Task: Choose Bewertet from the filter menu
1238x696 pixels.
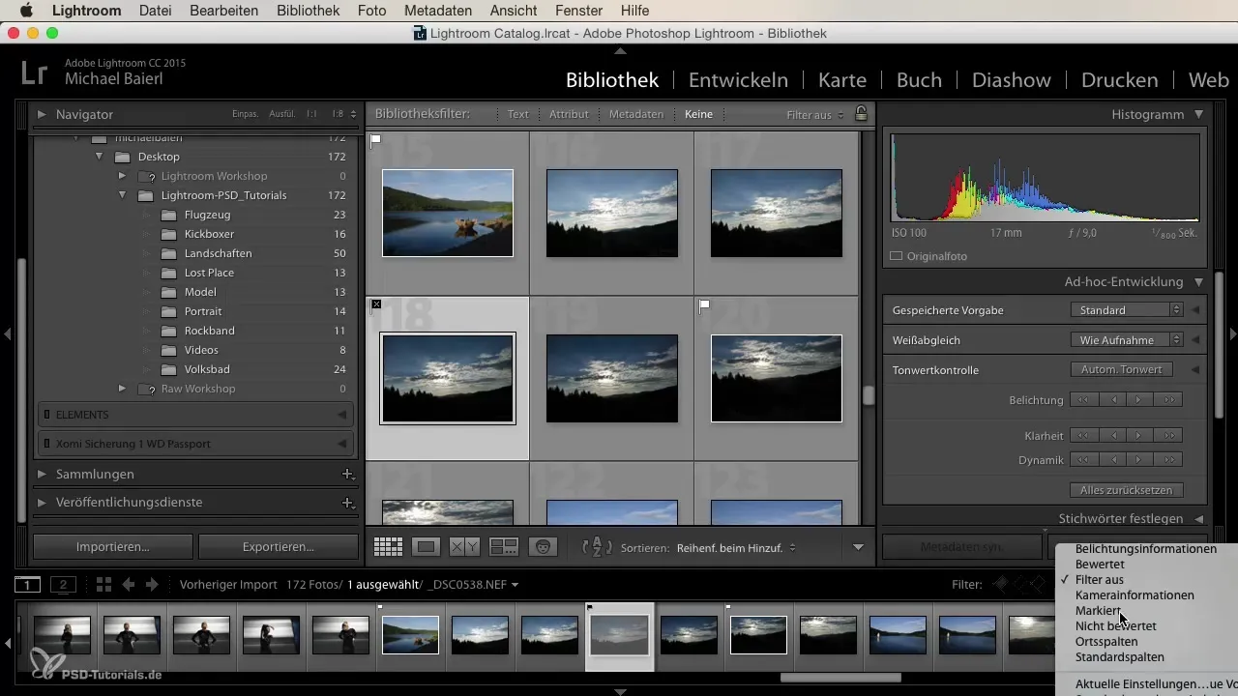Action: [1099, 565]
